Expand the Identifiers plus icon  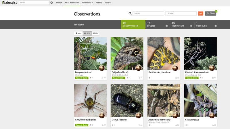click(191, 26)
